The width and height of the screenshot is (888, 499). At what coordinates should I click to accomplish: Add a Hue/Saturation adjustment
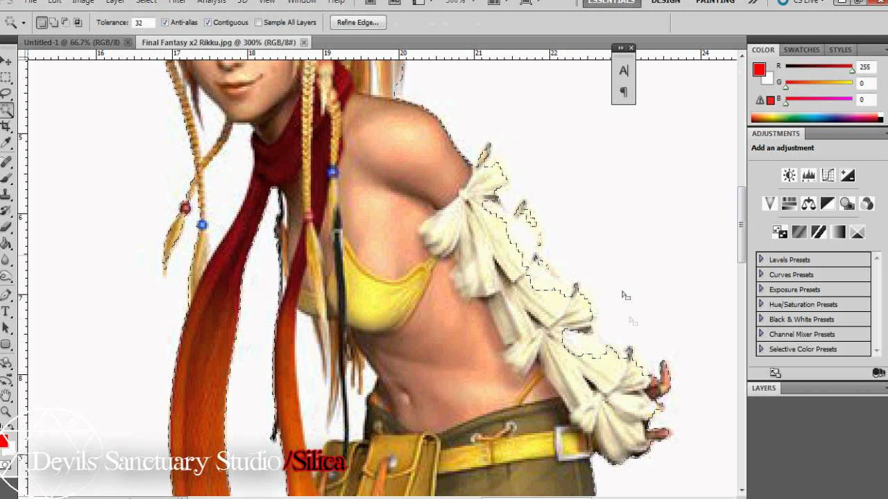(789, 203)
